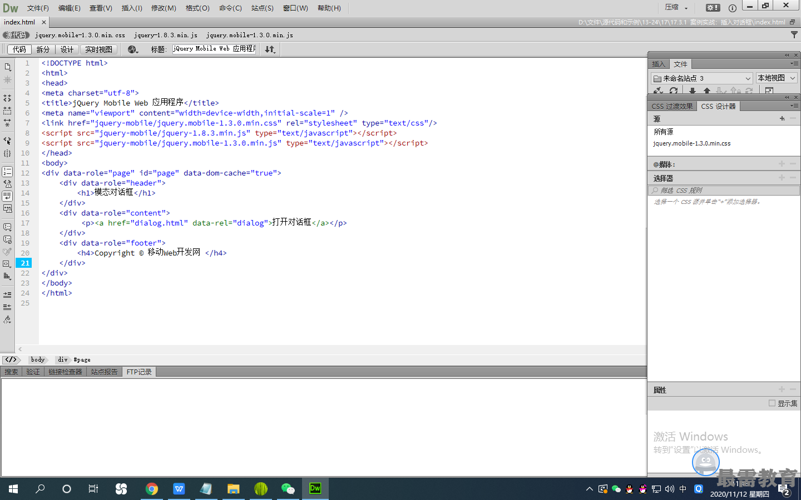Collapse the CSS Designer panel group to icons
801x500 pixels.
coord(787,97)
